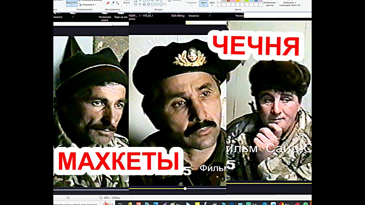Select the Eraser tool in Paint
The image size is (365, 205).
(108, 3)
